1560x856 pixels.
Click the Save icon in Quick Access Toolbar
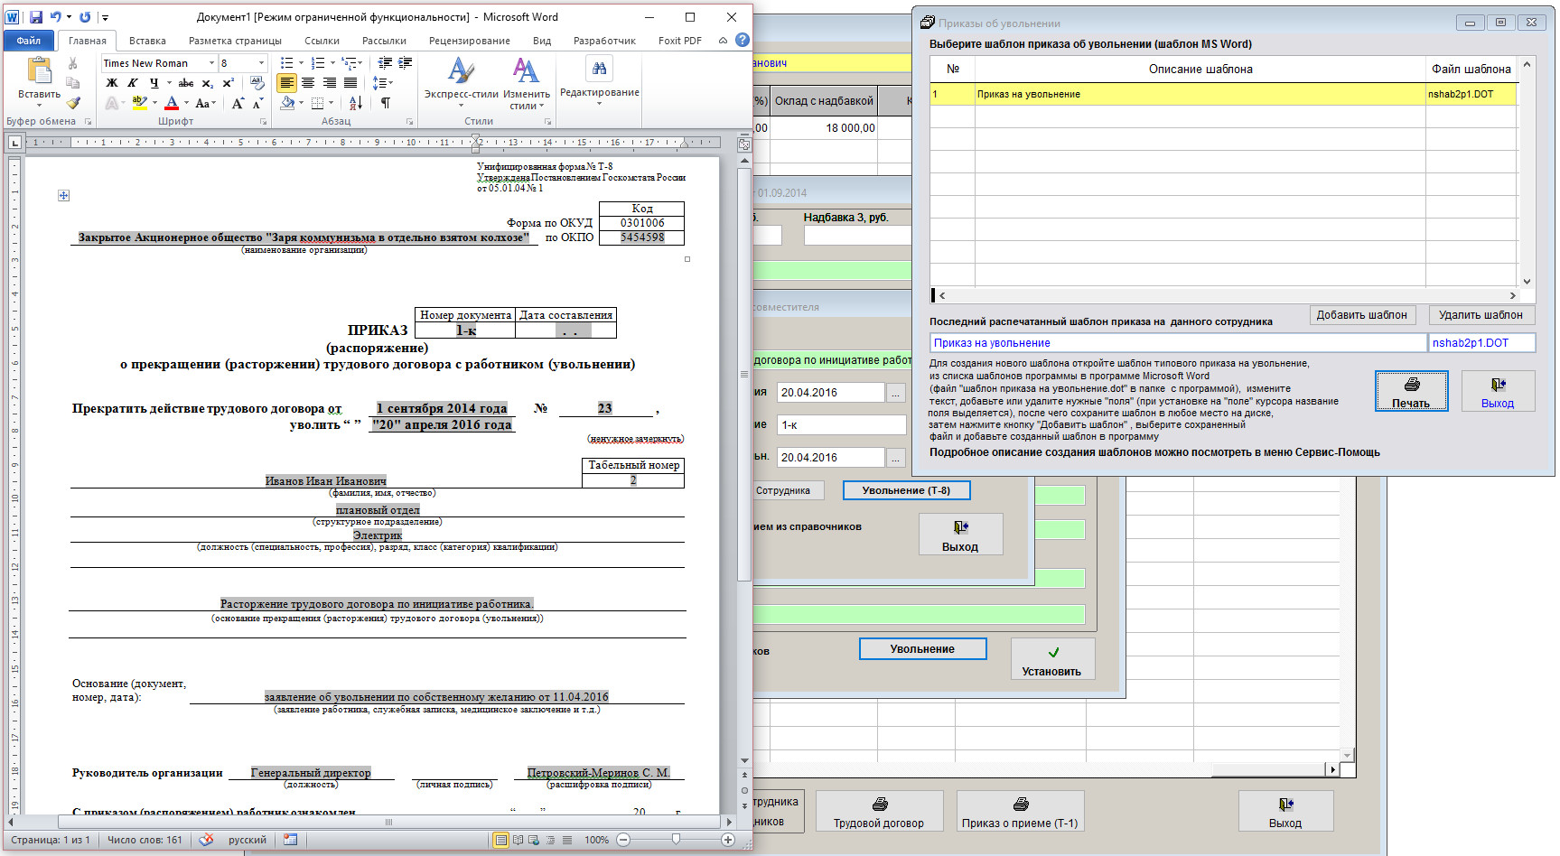[36, 17]
